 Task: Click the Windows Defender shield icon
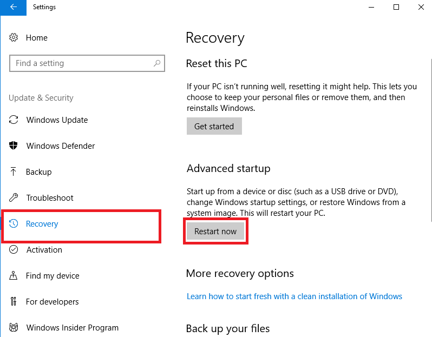point(13,146)
